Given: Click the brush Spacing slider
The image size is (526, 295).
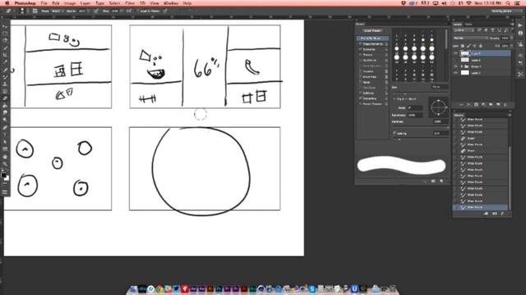Looking at the screenshot, I should pos(421,138).
